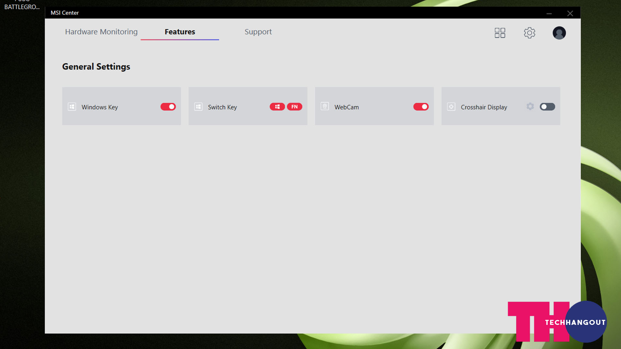Open the grid view icon

500,33
